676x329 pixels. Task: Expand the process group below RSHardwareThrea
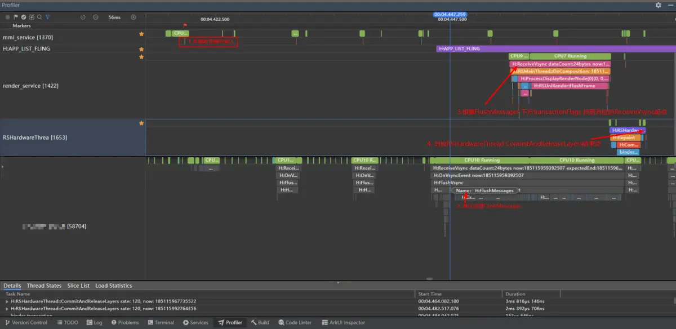(3, 167)
